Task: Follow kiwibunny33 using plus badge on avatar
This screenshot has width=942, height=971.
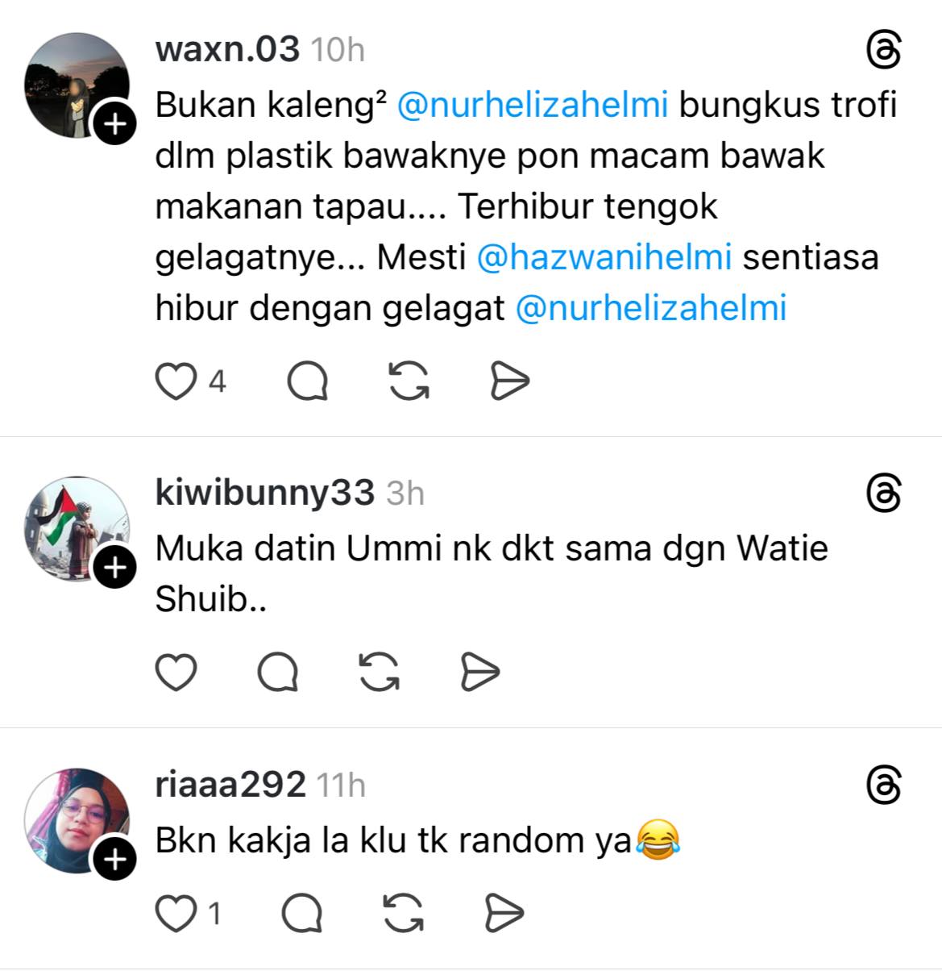Action: (115, 569)
